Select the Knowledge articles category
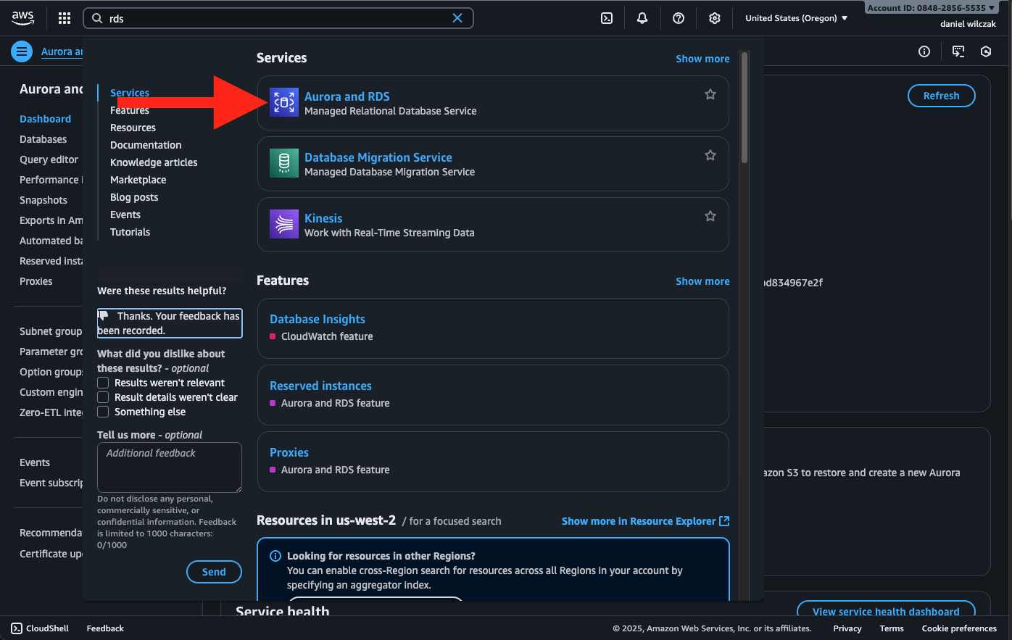The width and height of the screenshot is (1012, 640). [154, 162]
